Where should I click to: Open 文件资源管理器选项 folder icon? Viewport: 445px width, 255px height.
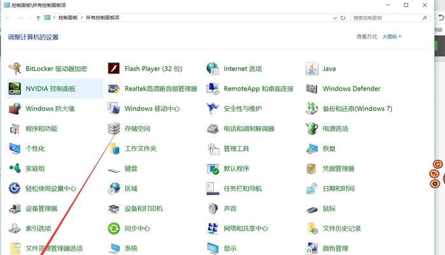point(15,248)
